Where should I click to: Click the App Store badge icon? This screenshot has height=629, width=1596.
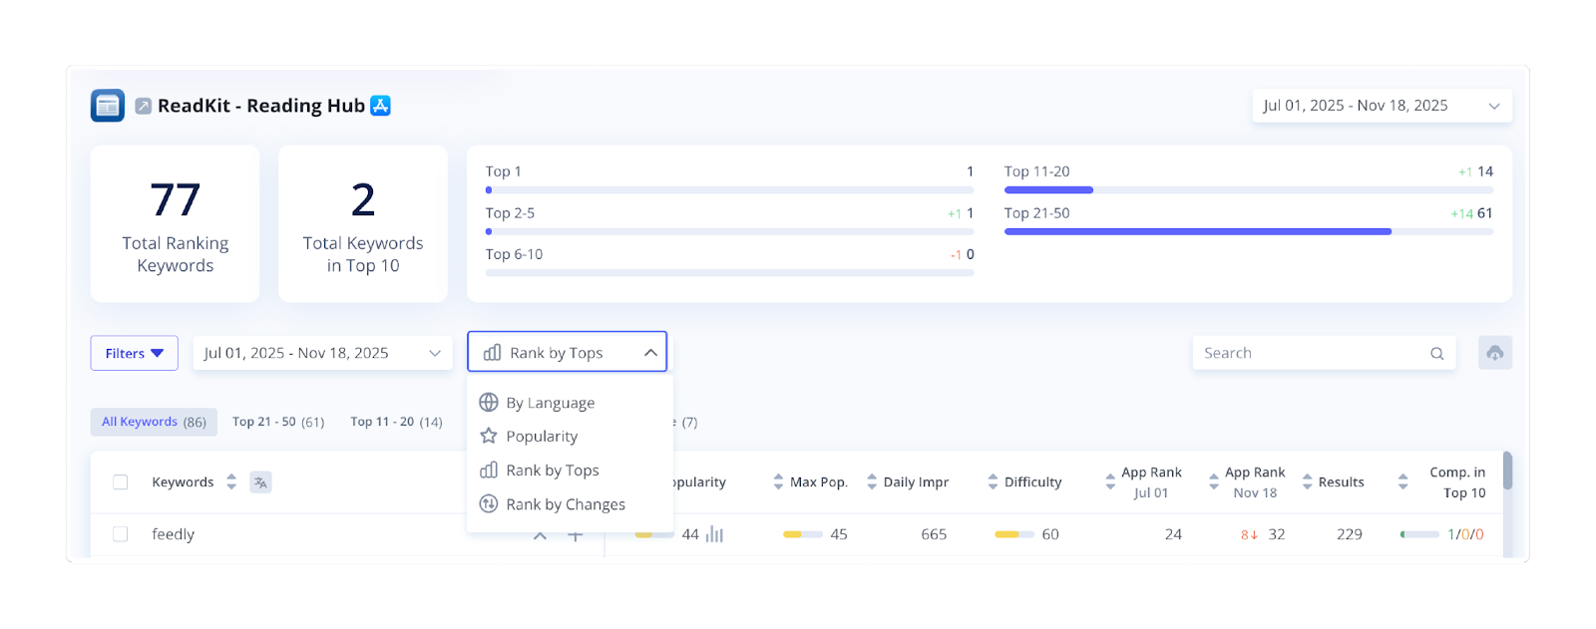(380, 106)
